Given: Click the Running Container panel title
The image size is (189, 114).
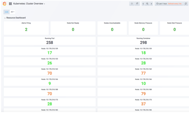Looking at the screenshot, I should coord(143,38).
